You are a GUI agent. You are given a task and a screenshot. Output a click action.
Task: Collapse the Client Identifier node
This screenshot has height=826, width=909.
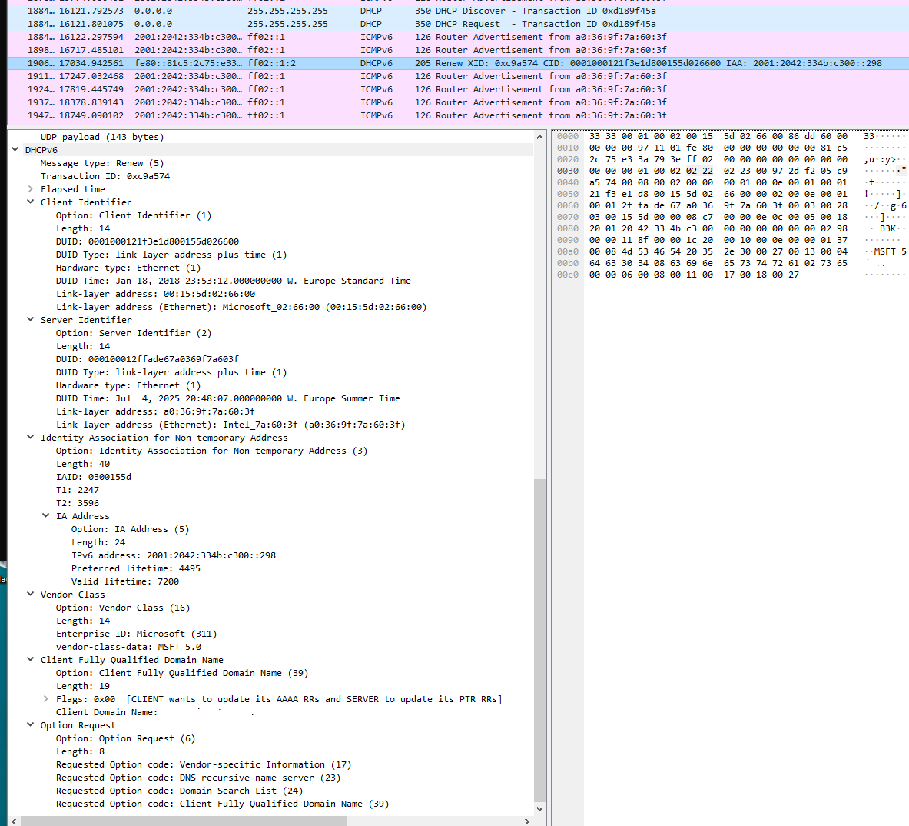tap(31, 202)
